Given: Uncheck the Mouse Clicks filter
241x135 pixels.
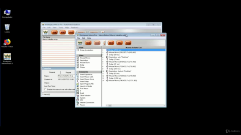Looking at the screenshot, I should (x=78, y=63).
